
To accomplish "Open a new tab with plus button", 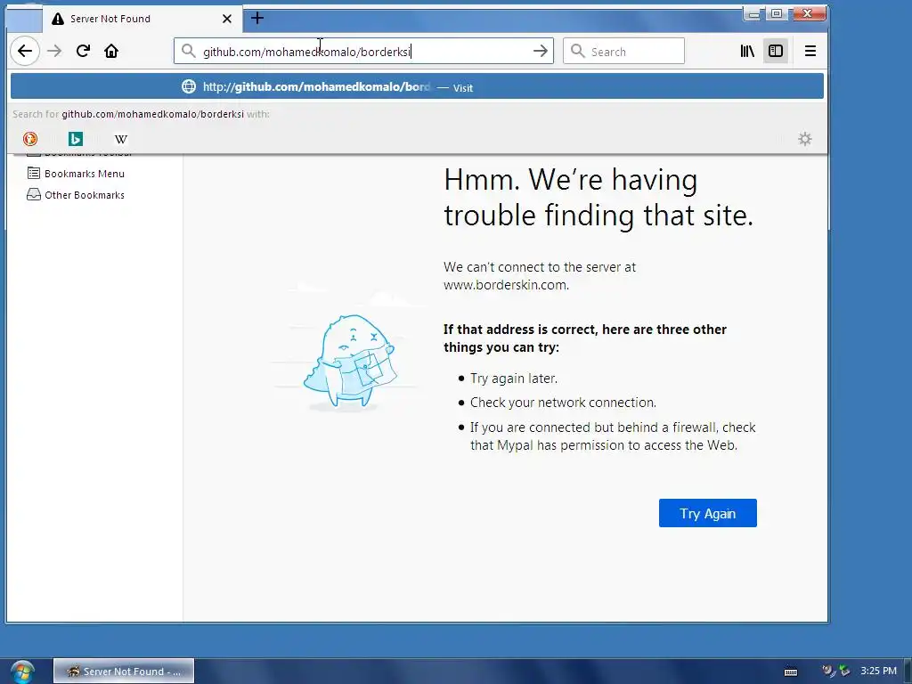I will point(257,18).
